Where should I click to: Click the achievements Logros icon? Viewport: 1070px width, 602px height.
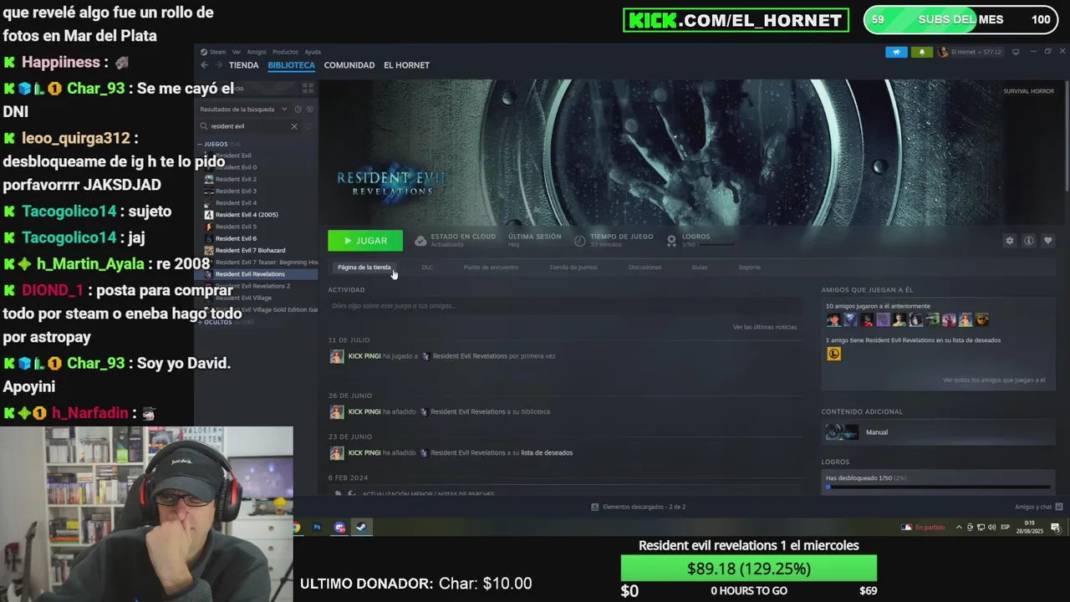671,241
